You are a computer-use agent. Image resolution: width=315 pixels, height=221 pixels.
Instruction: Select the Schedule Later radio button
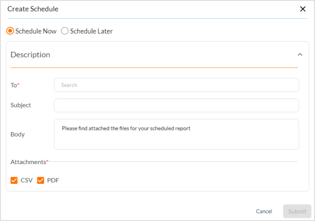point(65,31)
